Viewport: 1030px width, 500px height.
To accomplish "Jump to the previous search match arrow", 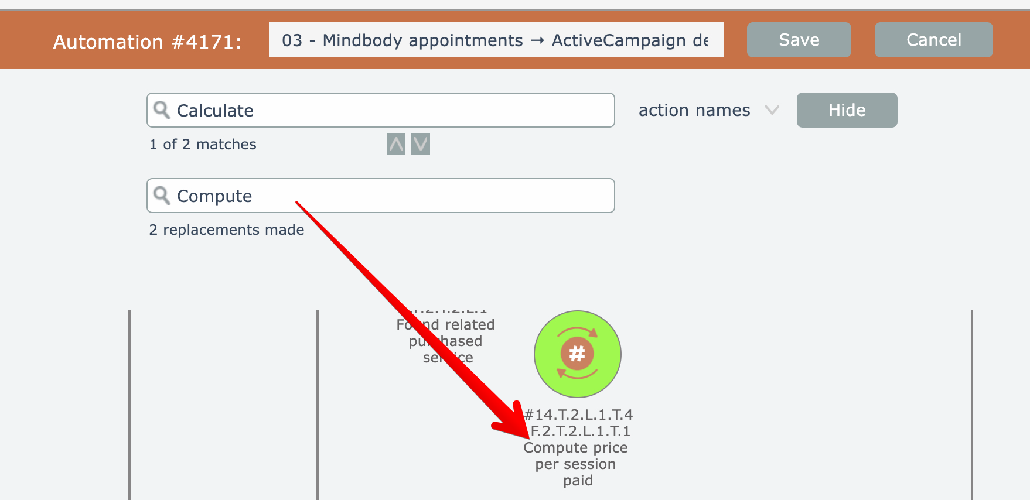I will click(x=396, y=144).
